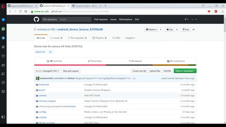Click the green secure padlock icon
The image size is (226, 127).
tap(32, 12)
